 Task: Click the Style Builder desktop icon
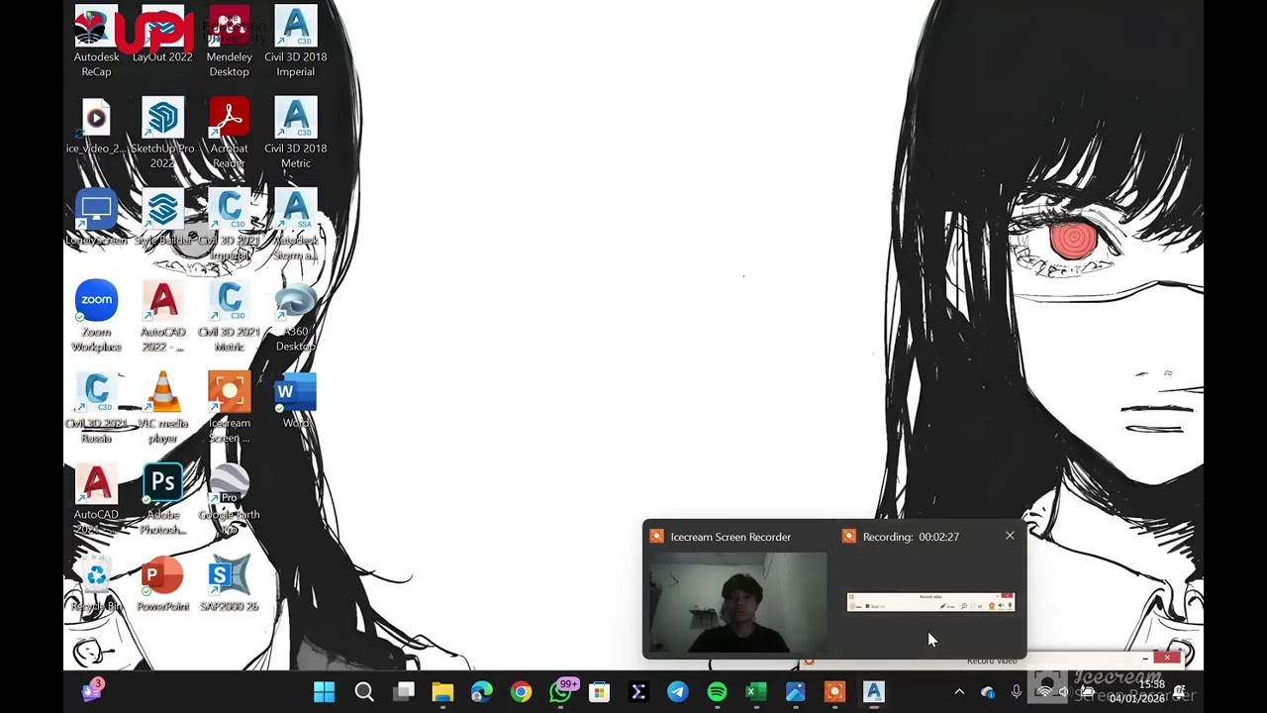coord(162,218)
